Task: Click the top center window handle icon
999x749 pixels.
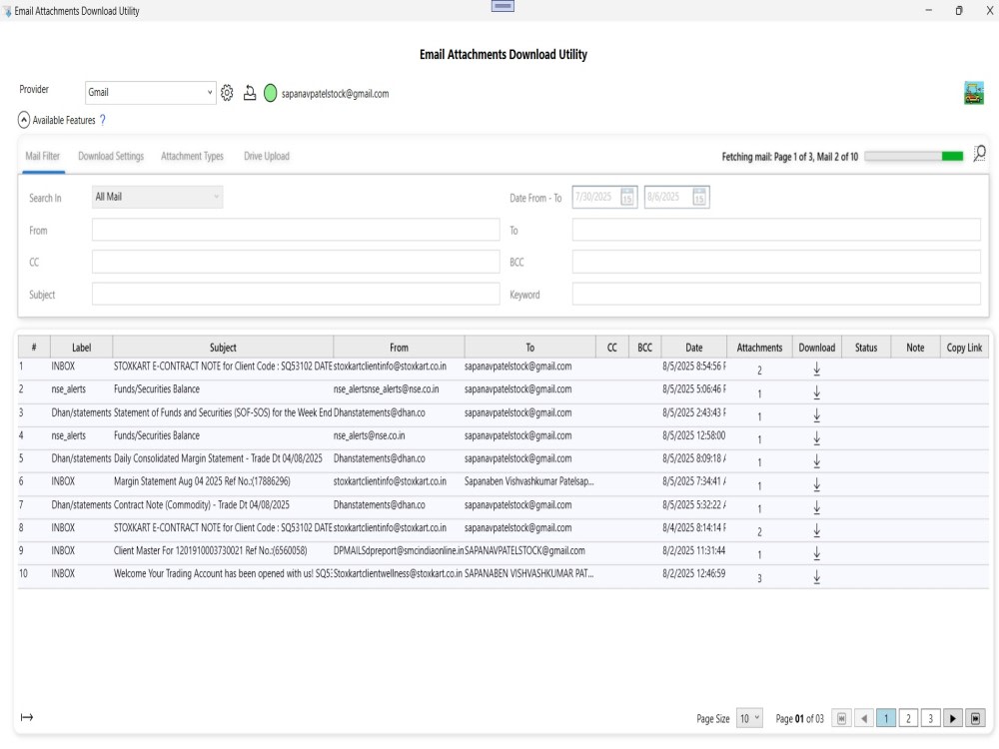Action: (x=502, y=6)
